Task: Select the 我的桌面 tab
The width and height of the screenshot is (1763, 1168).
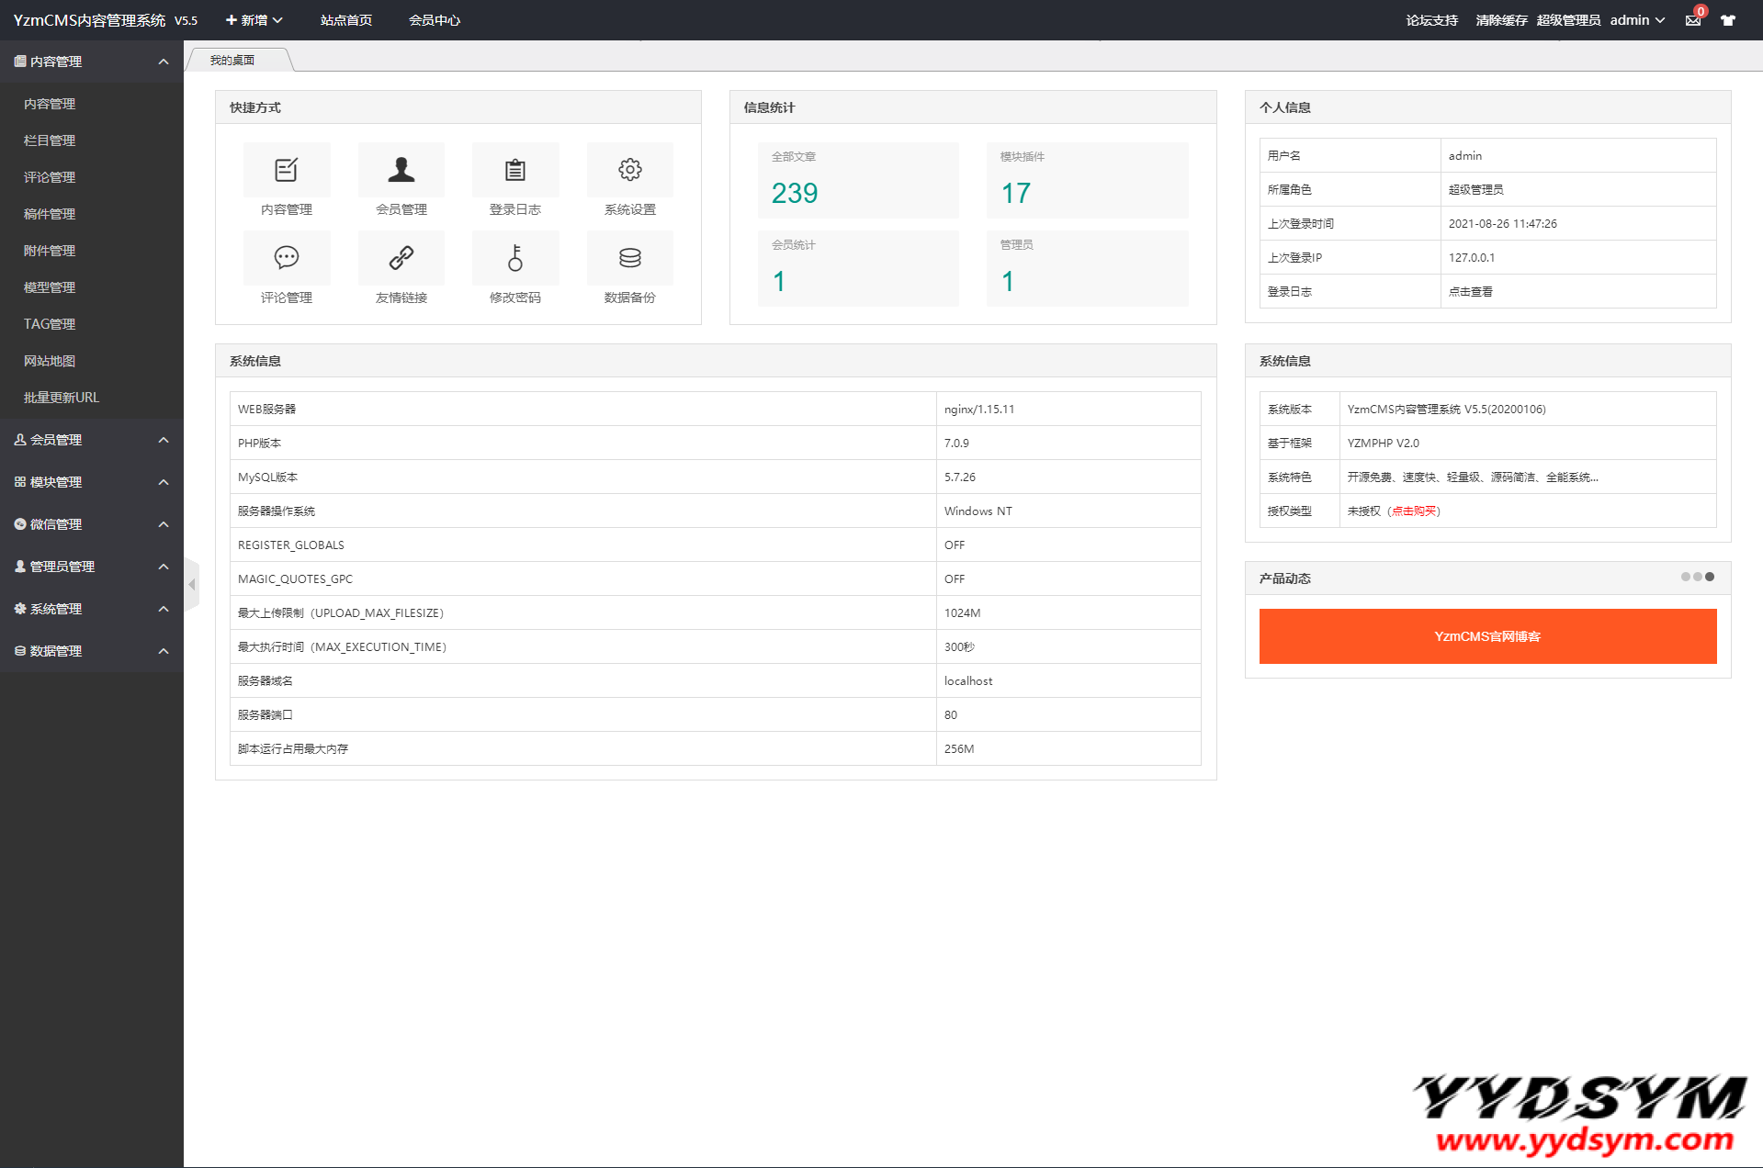Action: pyautogui.click(x=232, y=61)
